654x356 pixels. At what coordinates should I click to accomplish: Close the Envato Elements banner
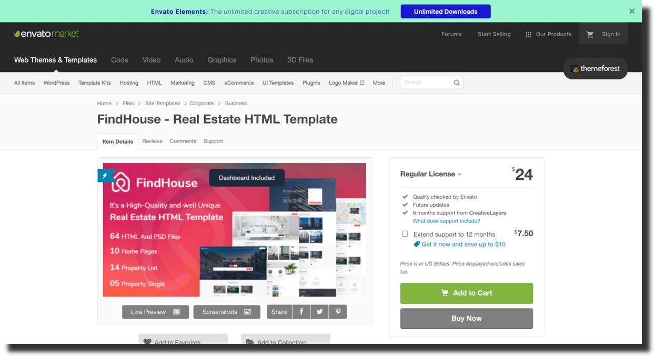632,11
